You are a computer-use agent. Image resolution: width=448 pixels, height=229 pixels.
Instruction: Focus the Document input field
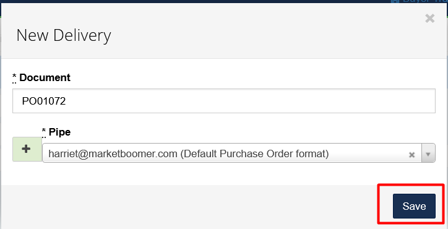(224, 101)
